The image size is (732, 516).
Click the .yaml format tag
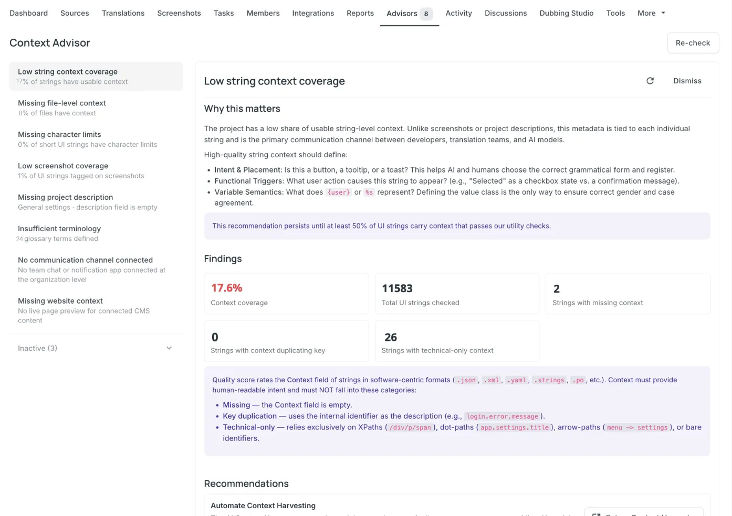click(x=517, y=380)
